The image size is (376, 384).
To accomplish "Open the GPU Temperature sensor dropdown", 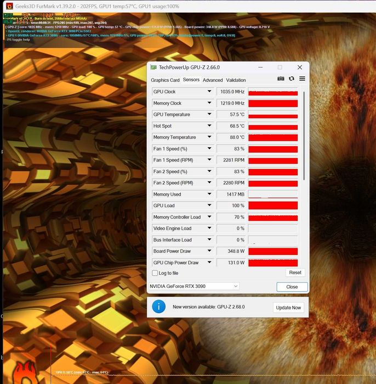I will coord(209,114).
